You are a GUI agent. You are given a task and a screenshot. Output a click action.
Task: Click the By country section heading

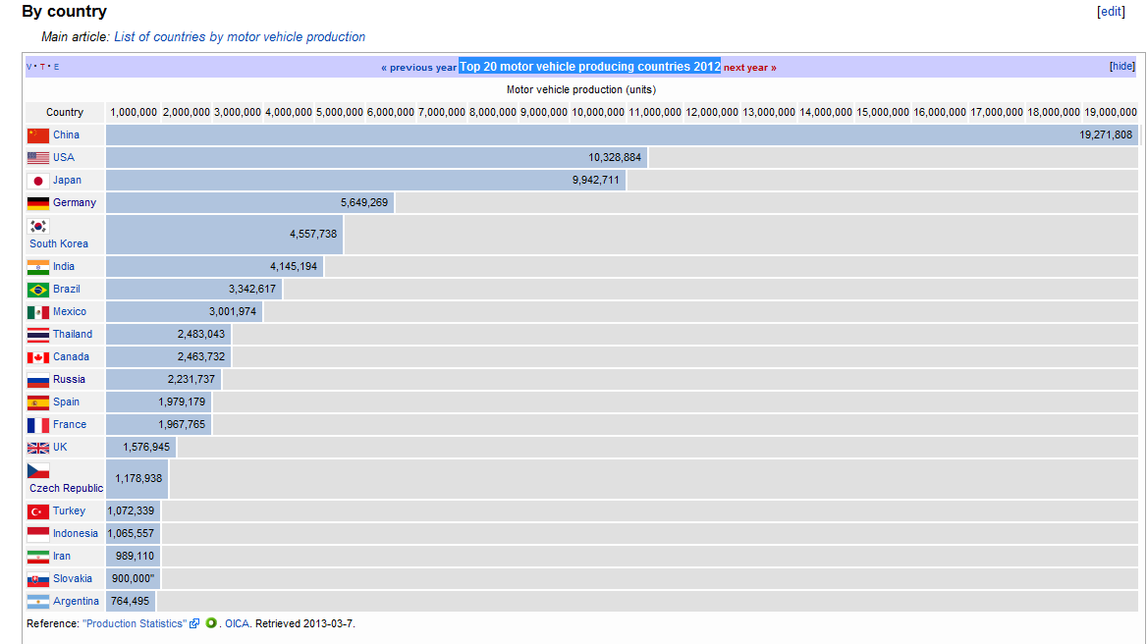[65, 12]
